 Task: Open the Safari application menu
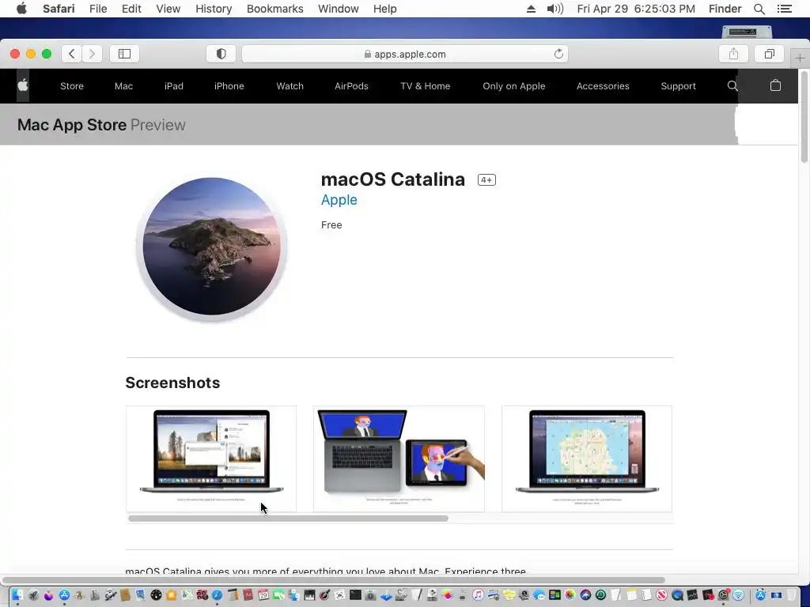[x=59, y=9]
